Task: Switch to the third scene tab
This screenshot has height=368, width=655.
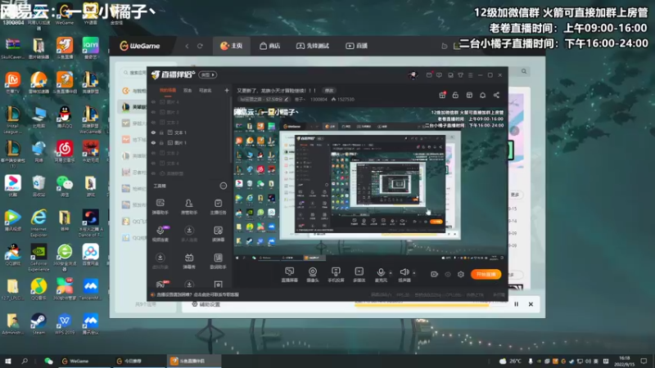Action: 206,91
